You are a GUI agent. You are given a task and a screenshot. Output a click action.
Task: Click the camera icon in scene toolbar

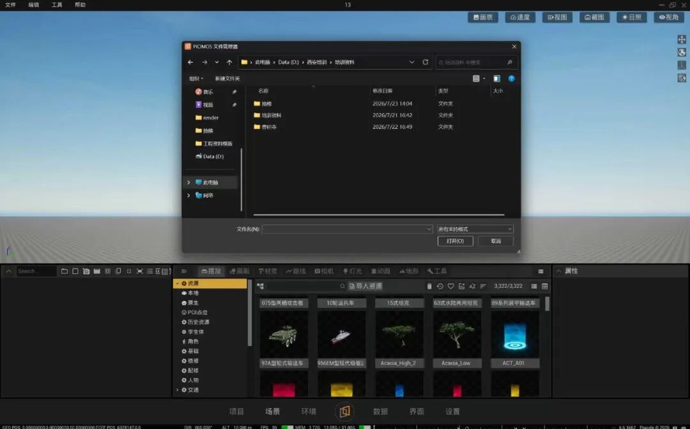coord(86,271)
